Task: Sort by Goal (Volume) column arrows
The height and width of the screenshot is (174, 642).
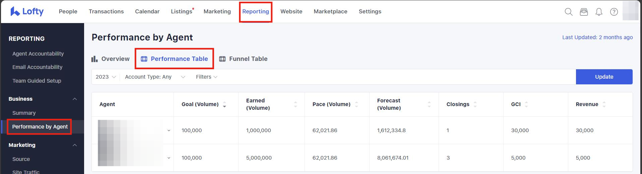Action: pos(224,104)
